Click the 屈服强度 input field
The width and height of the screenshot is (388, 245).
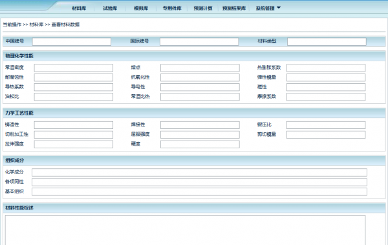click(200, 135)
